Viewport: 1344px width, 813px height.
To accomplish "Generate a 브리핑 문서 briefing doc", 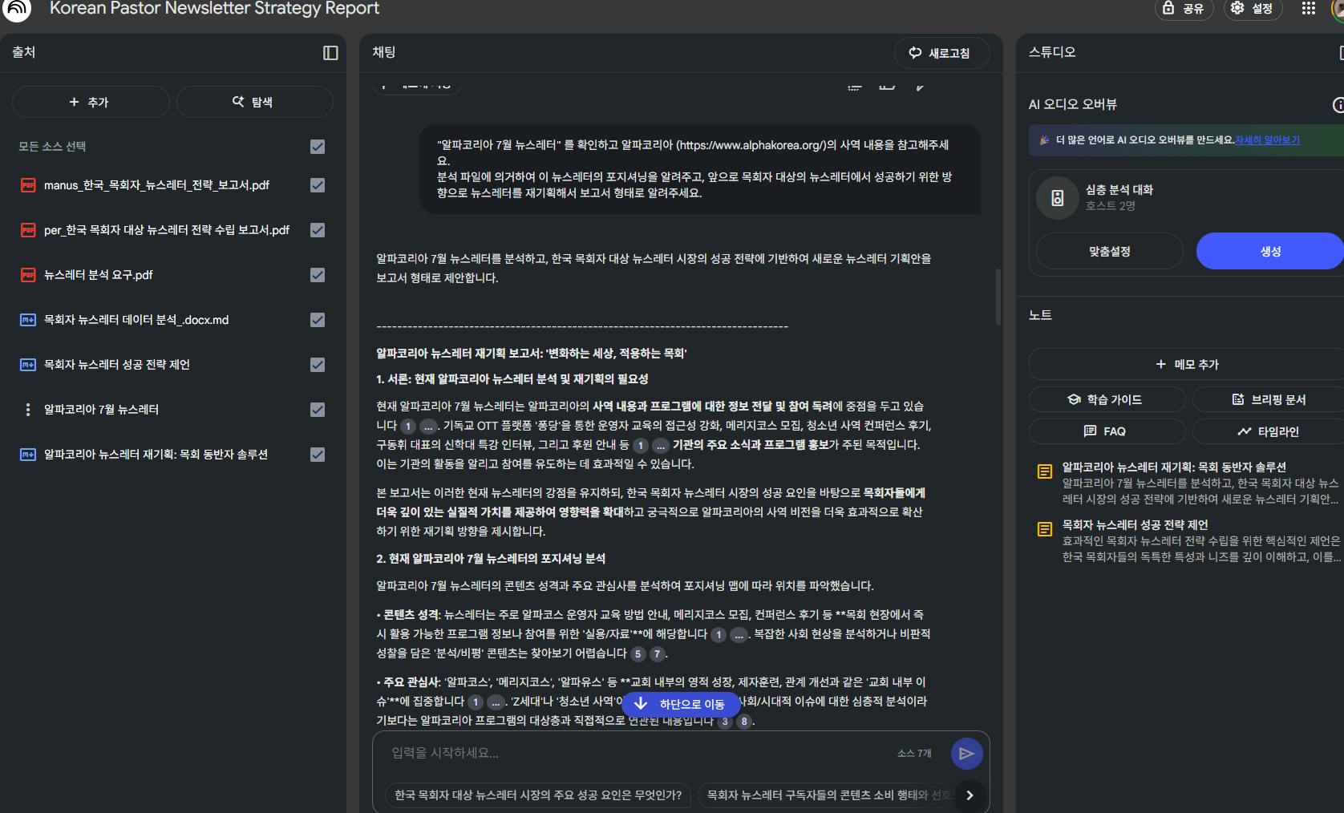I will [x=1270, y=399].
